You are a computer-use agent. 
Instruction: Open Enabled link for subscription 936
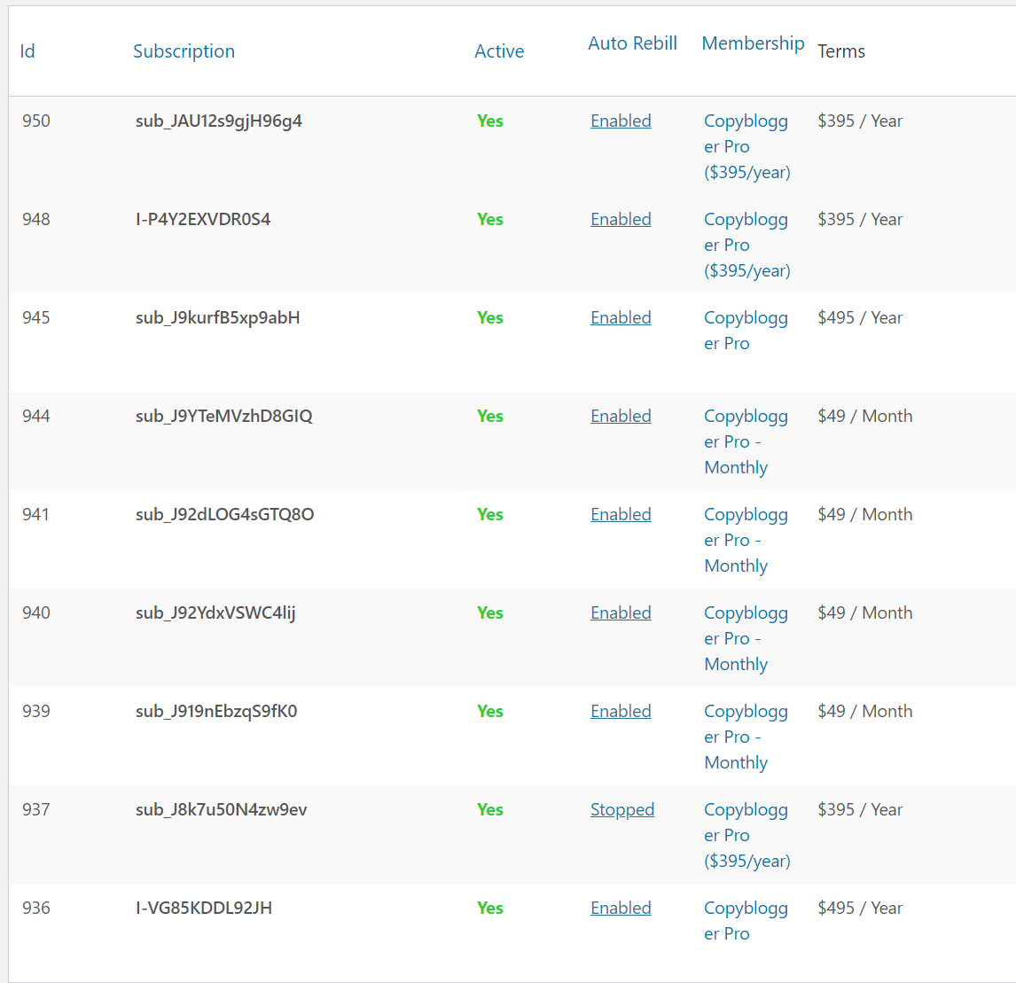pos(621,909)
